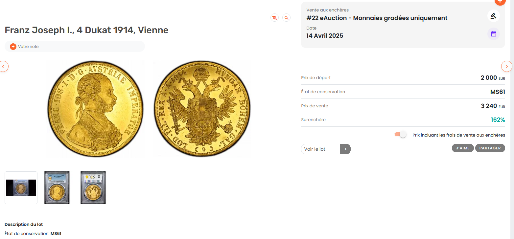Click the arrow beside Voir le lot

click(x=345, y=149)
